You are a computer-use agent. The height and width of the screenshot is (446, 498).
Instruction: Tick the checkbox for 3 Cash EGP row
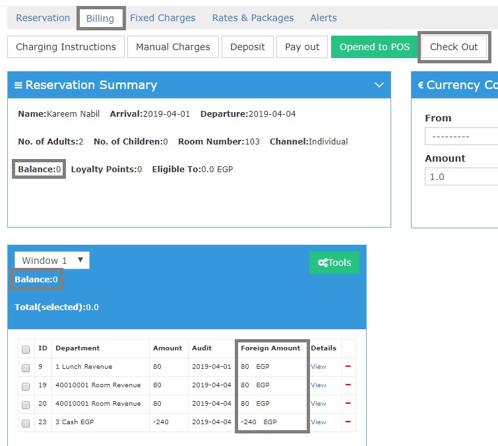point(26,423)
